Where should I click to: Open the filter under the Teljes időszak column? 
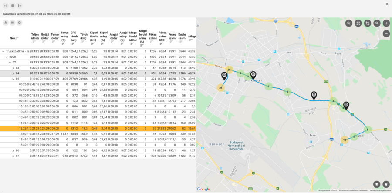(34, 42)
